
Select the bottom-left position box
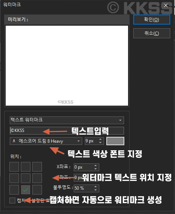pos(14,190)
